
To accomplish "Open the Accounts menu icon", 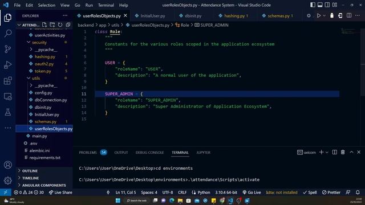I will tap(7, 165).
